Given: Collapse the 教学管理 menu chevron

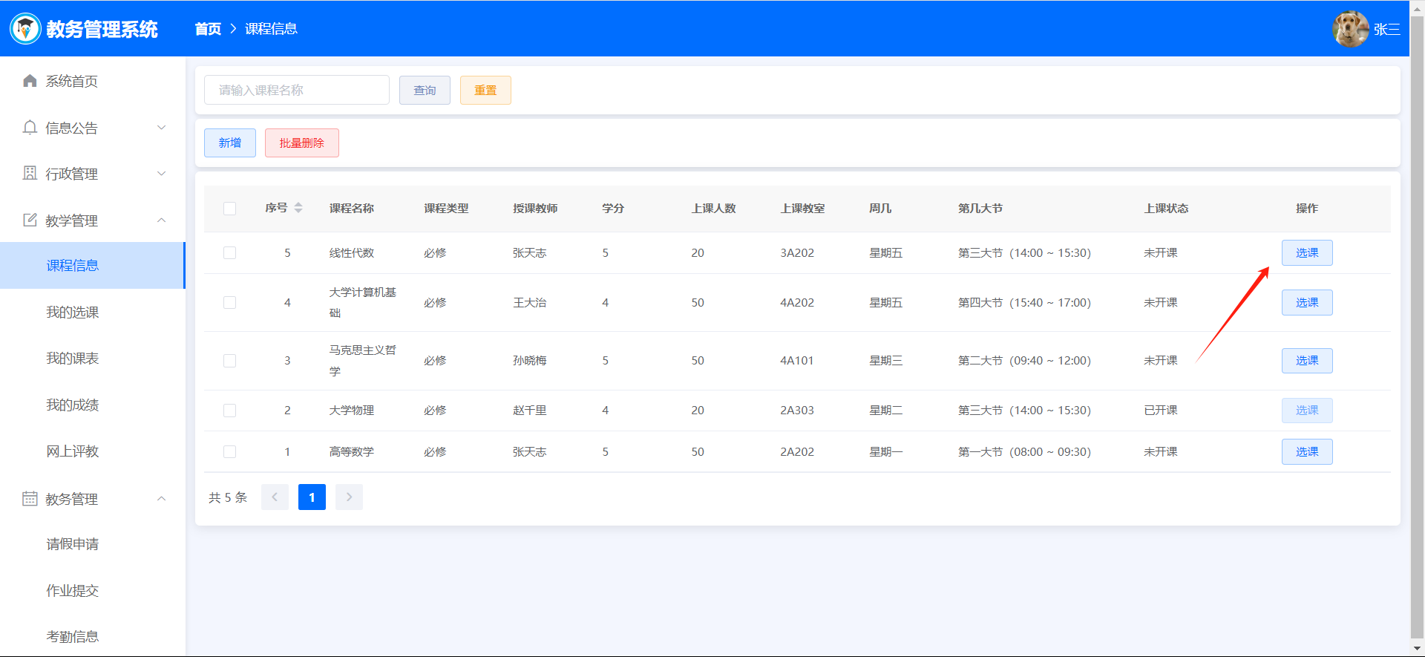Looking at the screenshot, I should [162, 220].
